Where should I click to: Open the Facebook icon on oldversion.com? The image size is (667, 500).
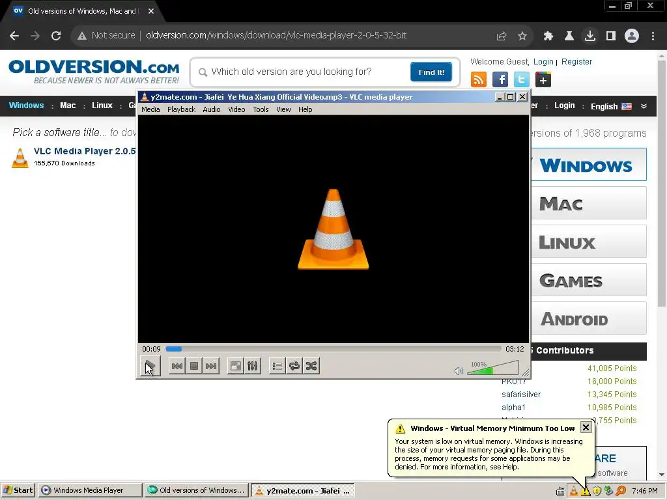(x=500, y=79)
